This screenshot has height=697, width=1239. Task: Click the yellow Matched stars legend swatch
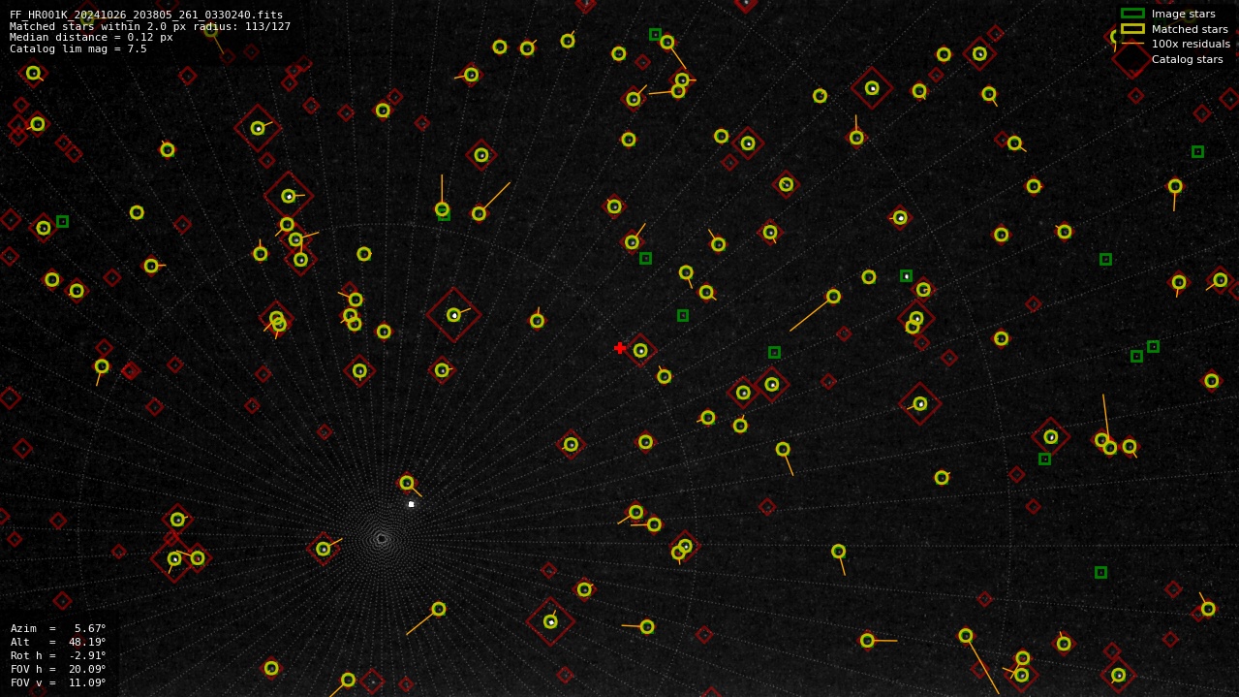click(1132, 29)
